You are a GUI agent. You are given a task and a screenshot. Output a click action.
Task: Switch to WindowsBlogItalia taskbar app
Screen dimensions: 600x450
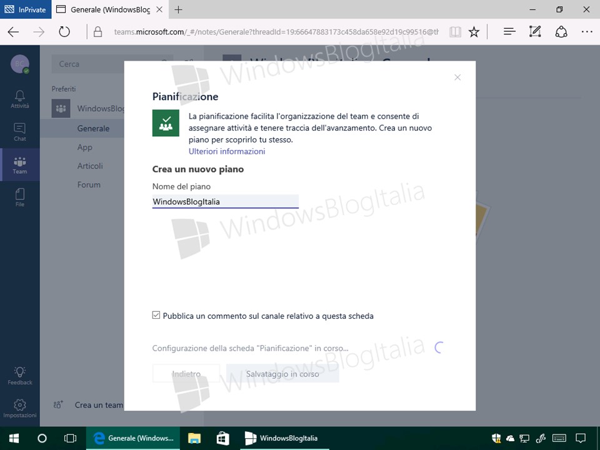coord(285,438)
